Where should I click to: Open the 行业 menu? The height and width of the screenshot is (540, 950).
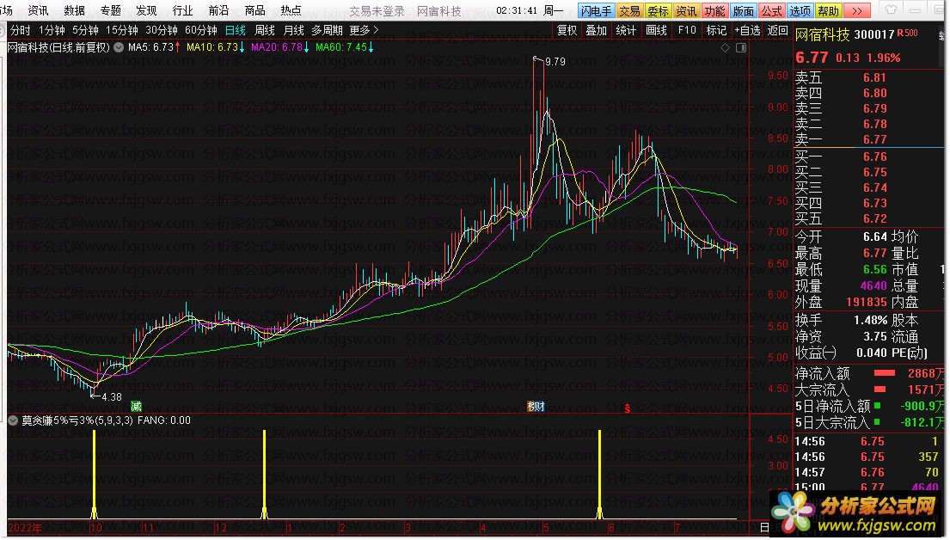click(x=182, y=10)
